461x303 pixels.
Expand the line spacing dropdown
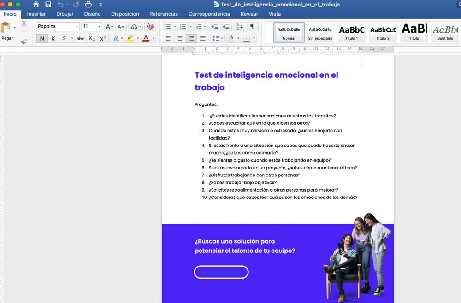point(222,38)
